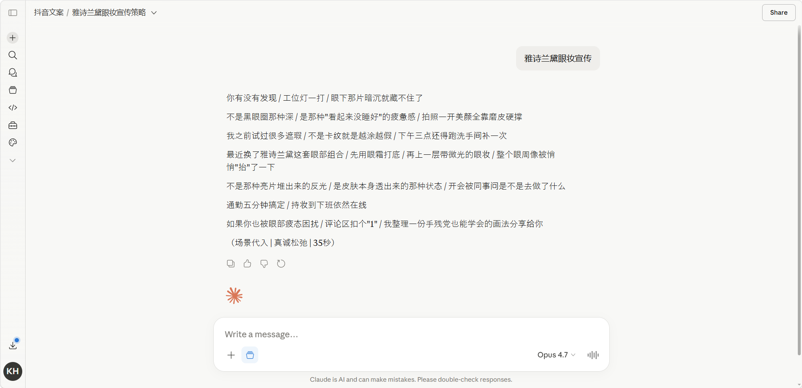The width and height of the screenshot is (802, 388).
Task: Toggle the sidebar panel icon
Action: [13, 13]
